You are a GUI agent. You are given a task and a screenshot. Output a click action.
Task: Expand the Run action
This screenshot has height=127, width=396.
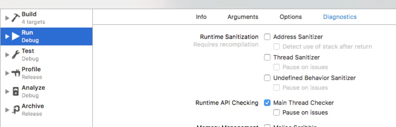[7, 36]
